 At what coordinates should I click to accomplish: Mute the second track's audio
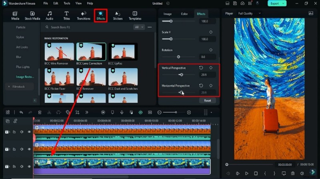click(x=22, y=149)
